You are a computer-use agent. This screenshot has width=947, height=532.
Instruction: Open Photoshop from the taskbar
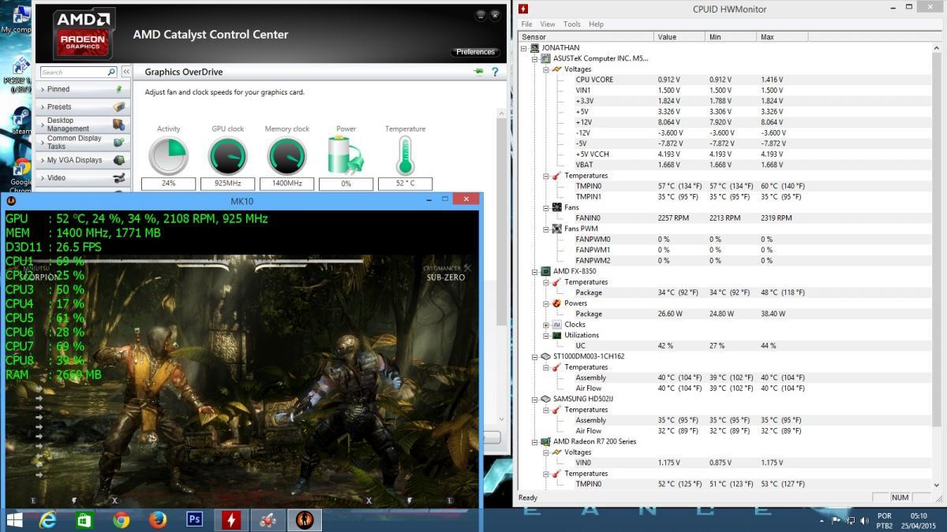point(194,519)
